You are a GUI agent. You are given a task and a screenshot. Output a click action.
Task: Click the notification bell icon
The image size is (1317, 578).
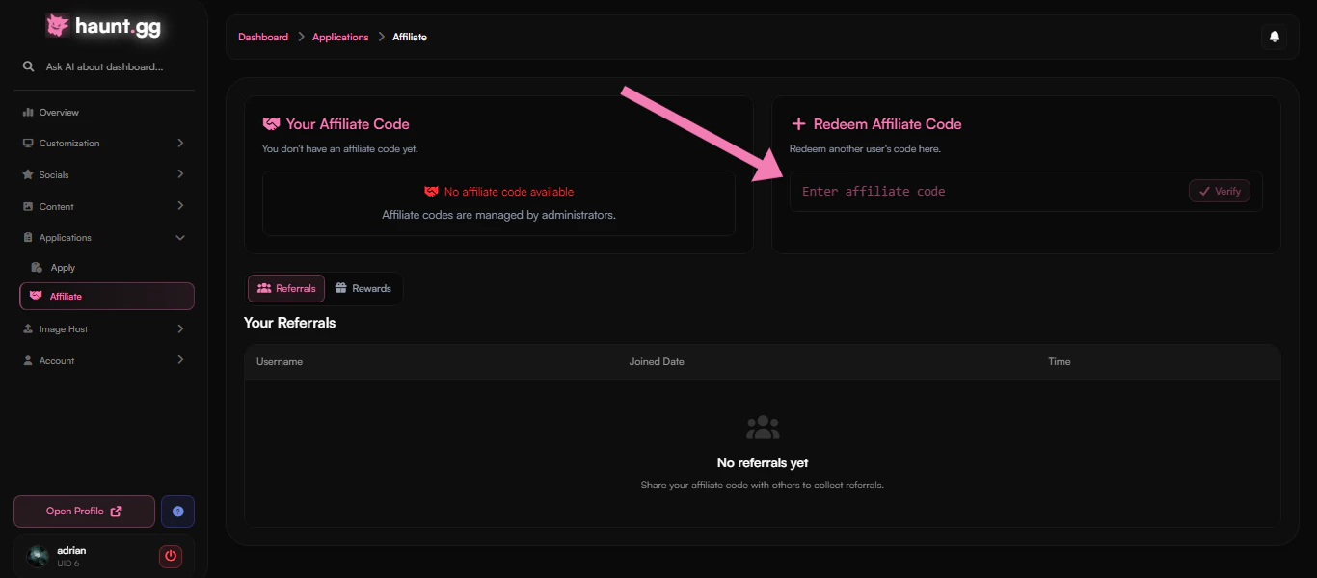[1274, 36]
